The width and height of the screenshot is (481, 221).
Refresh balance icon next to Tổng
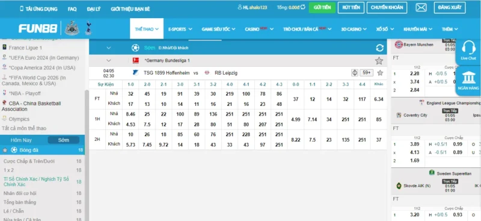click(303, 7)
